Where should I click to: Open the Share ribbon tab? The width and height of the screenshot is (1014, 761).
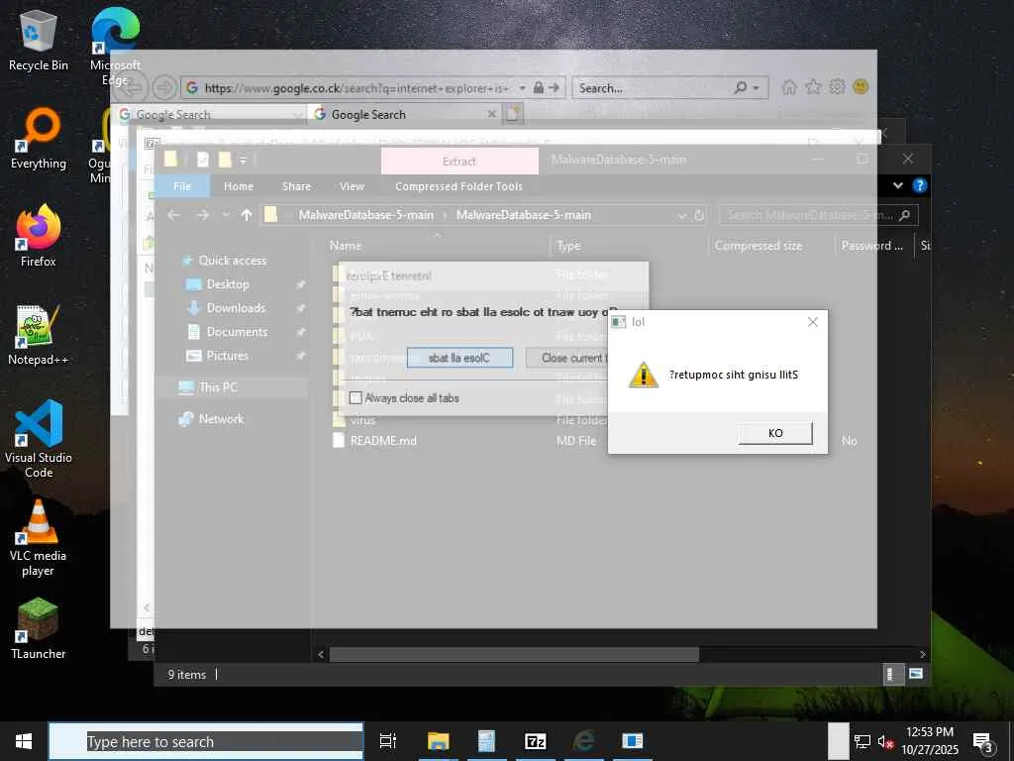296,186
